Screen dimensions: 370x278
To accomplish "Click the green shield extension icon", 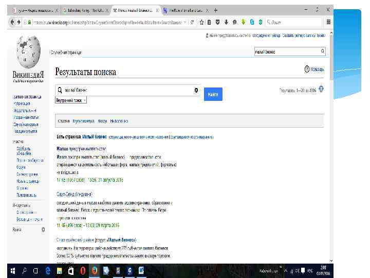I will (260, 22).
